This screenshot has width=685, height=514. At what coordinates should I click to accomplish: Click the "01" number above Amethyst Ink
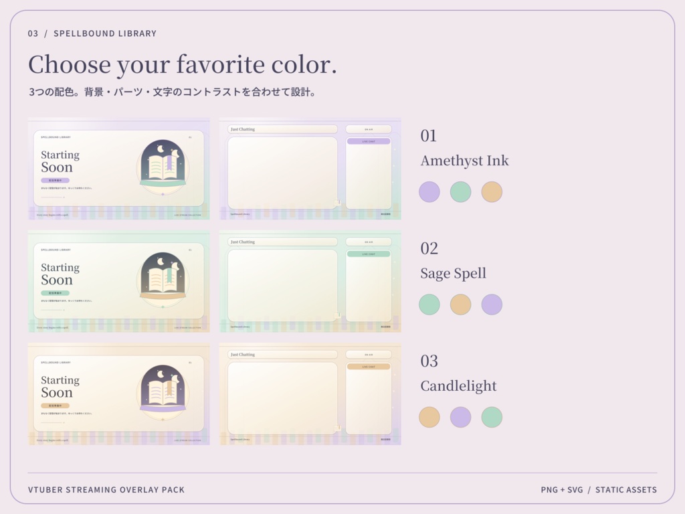[429, 136]
